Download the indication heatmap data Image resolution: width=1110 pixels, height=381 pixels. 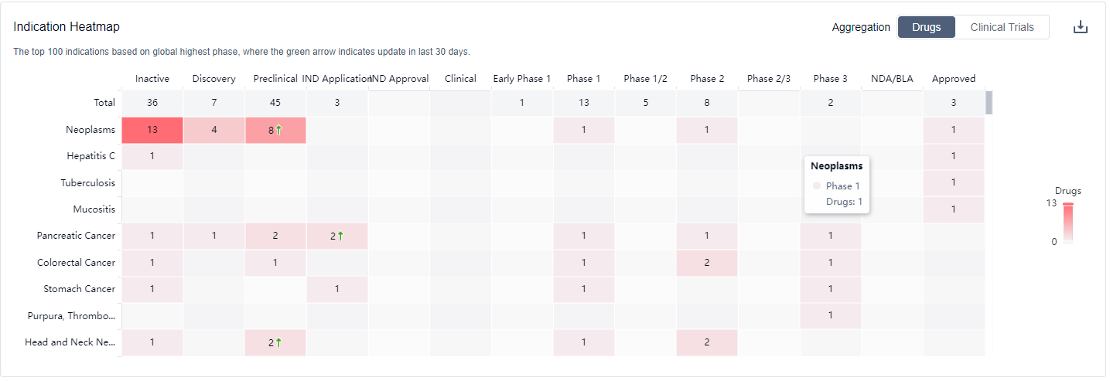pyautogui.click(x=1080, y=27)
